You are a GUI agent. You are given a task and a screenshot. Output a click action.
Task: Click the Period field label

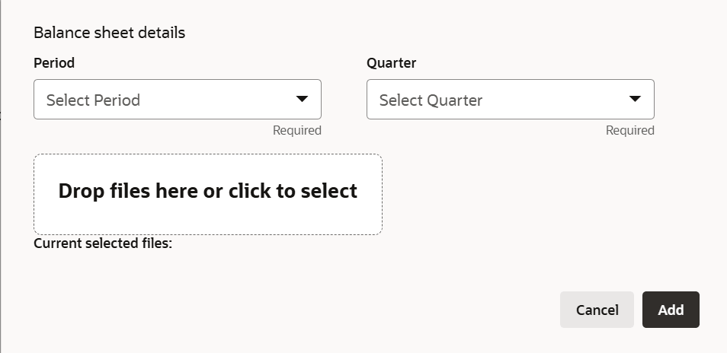tap(54, 63)
